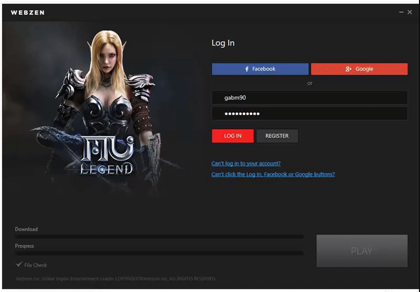Click the "Progress" label

tap(24, 246)
